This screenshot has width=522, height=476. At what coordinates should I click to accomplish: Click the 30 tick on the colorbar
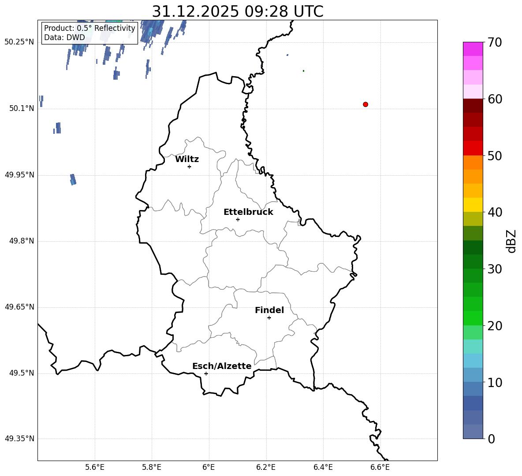click(495, 269)
